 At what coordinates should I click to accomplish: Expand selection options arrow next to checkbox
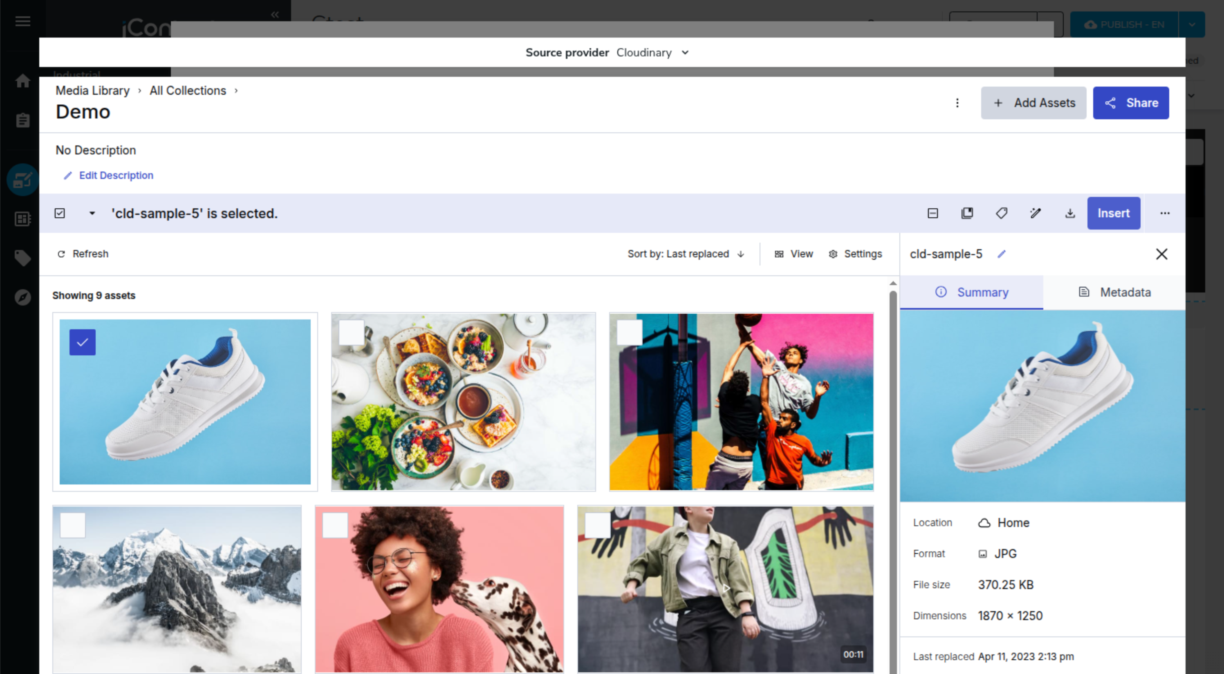tap(92, 214)
